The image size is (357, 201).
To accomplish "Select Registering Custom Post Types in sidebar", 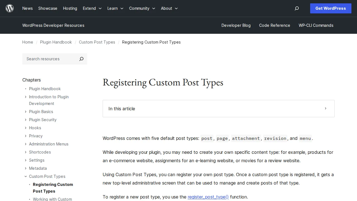I will 53,188.
